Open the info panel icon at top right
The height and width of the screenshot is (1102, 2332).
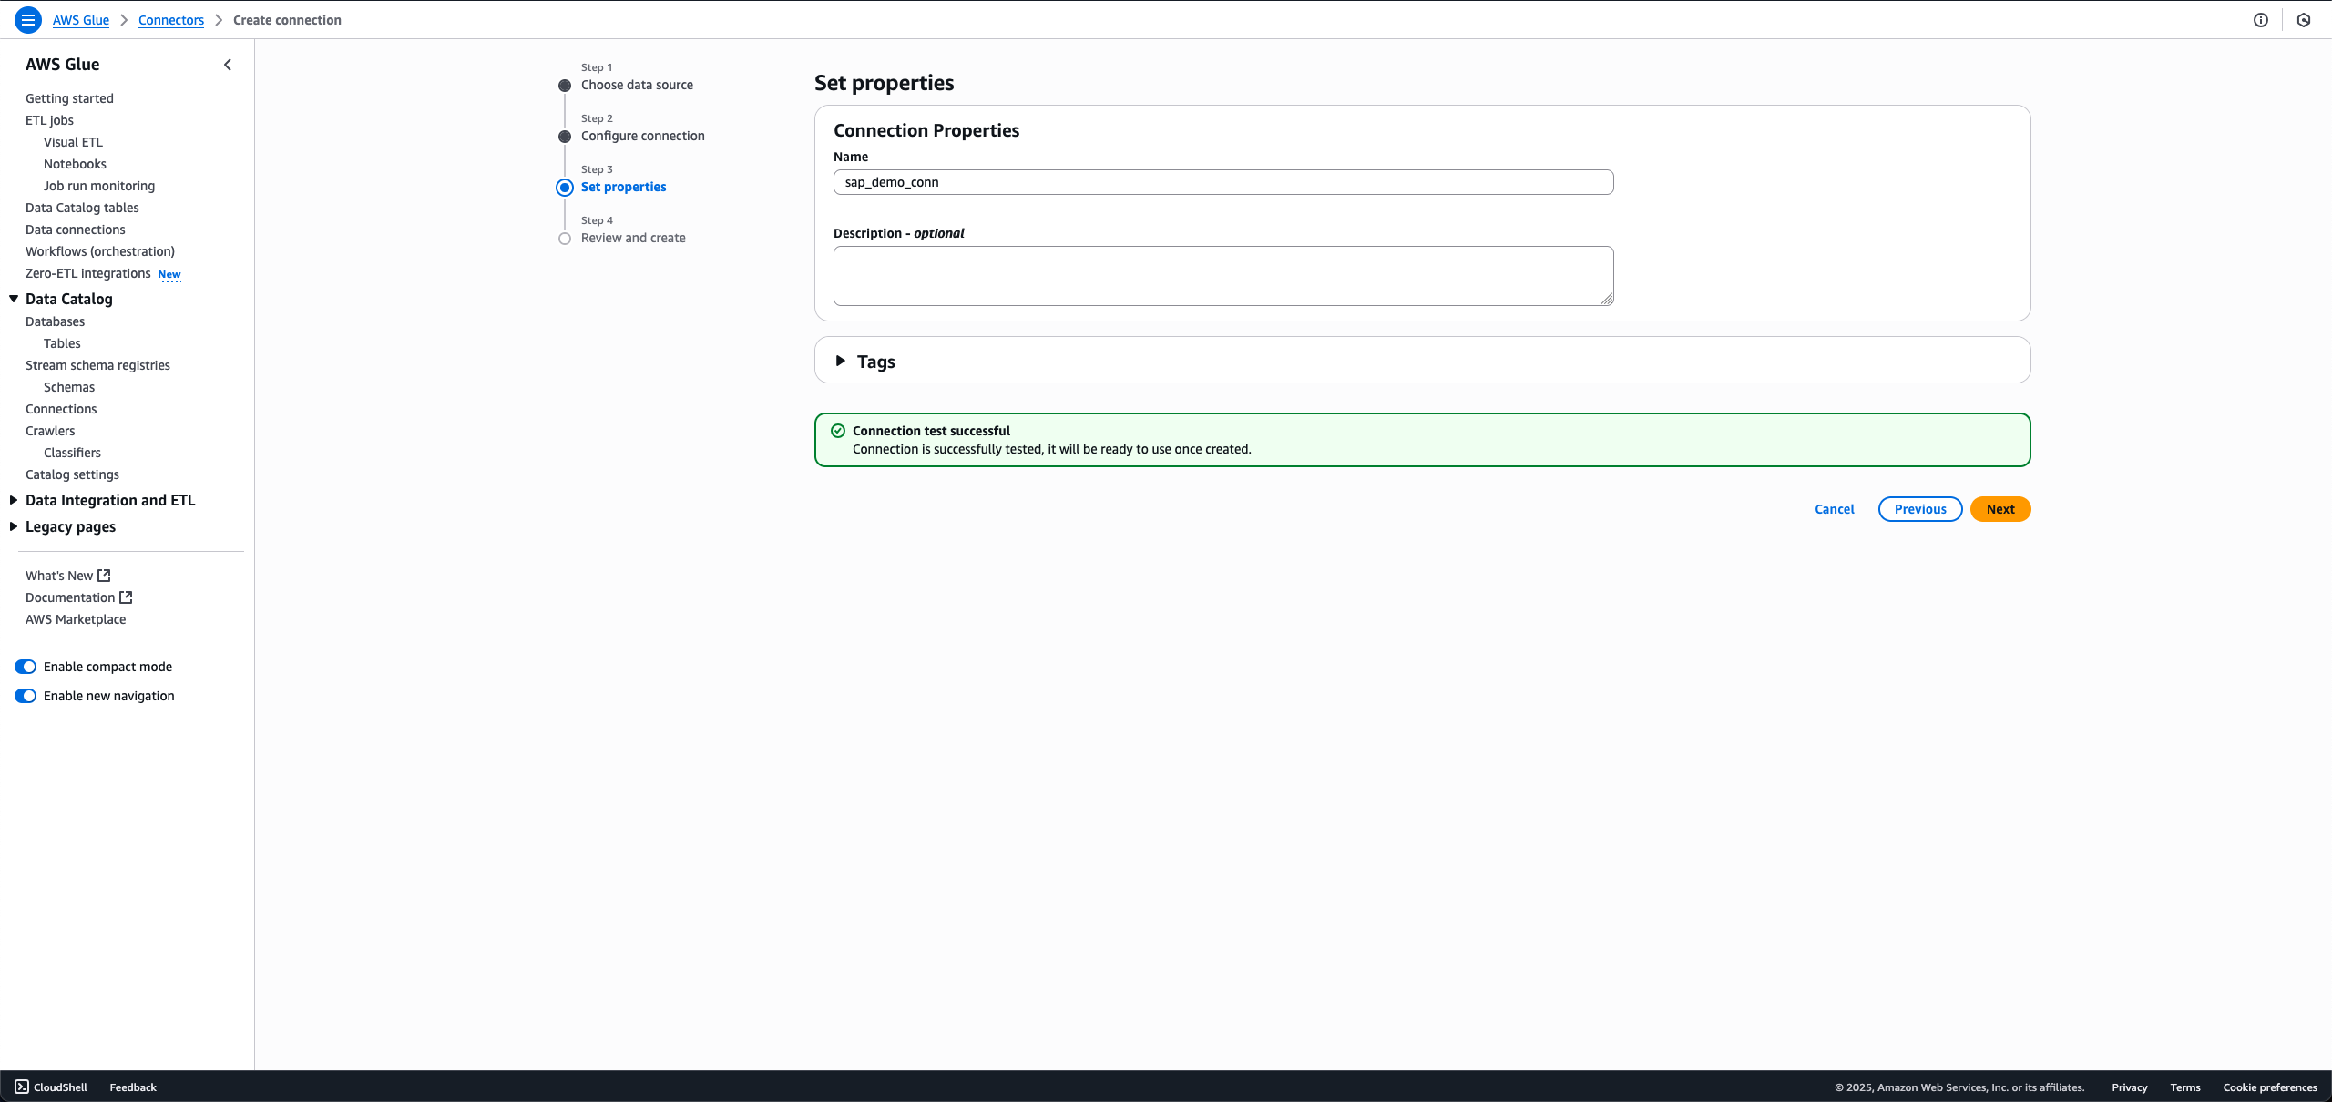click(x=2261, y=20)
